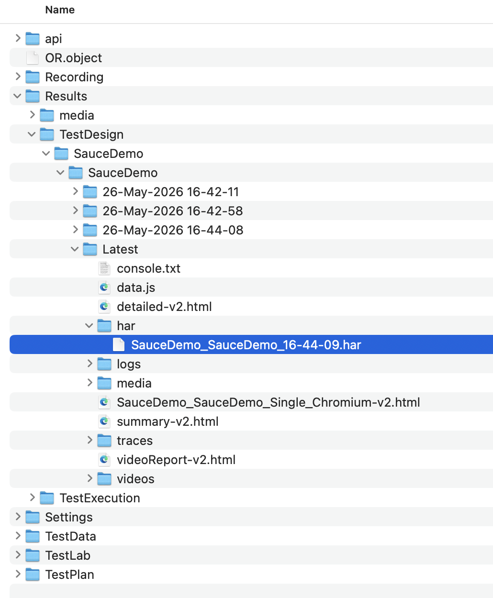Select the TestExecution folder name
Viewport: 493px width, 598px height.
pyautogui.click(x=100, y=498)
